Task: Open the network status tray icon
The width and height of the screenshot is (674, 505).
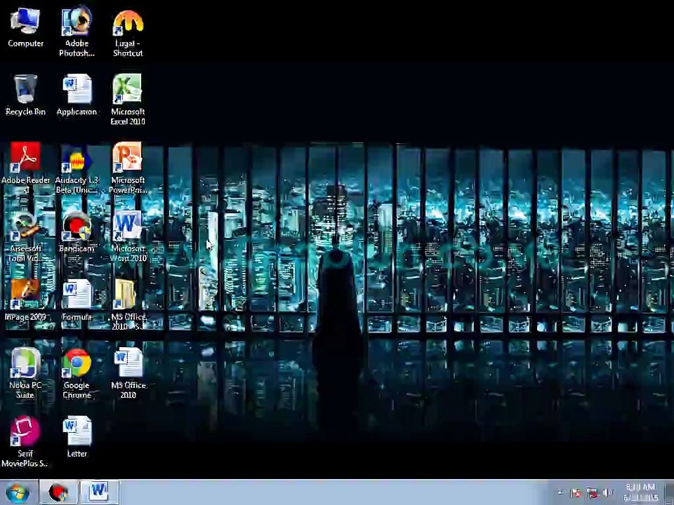Action: 593,493
